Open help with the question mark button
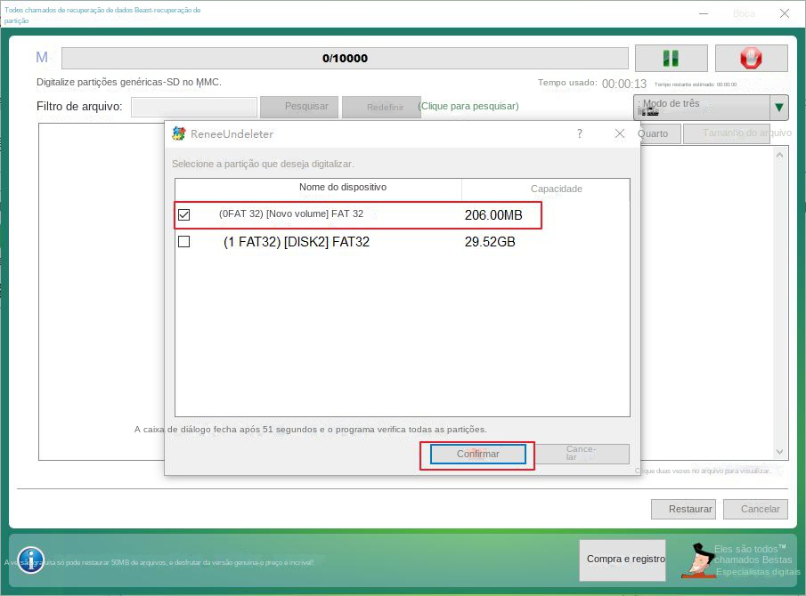The height and width of the screenshot is (596, 806). point(579,133)
